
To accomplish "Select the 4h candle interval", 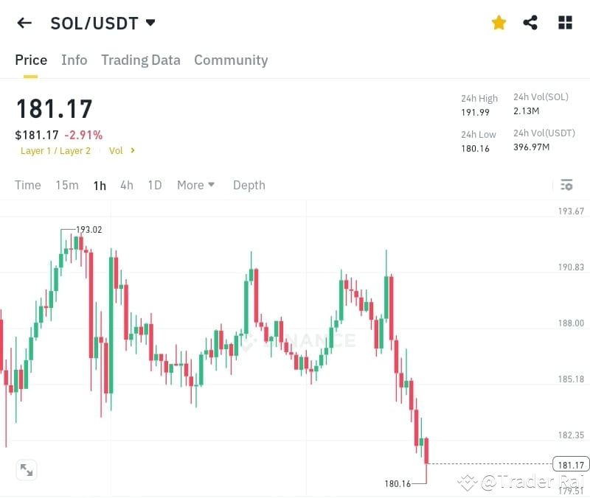I will pos(125,185).
